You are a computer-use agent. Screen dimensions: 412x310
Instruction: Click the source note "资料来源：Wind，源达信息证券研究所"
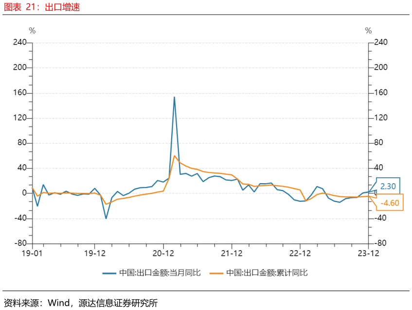pos(80,303)
